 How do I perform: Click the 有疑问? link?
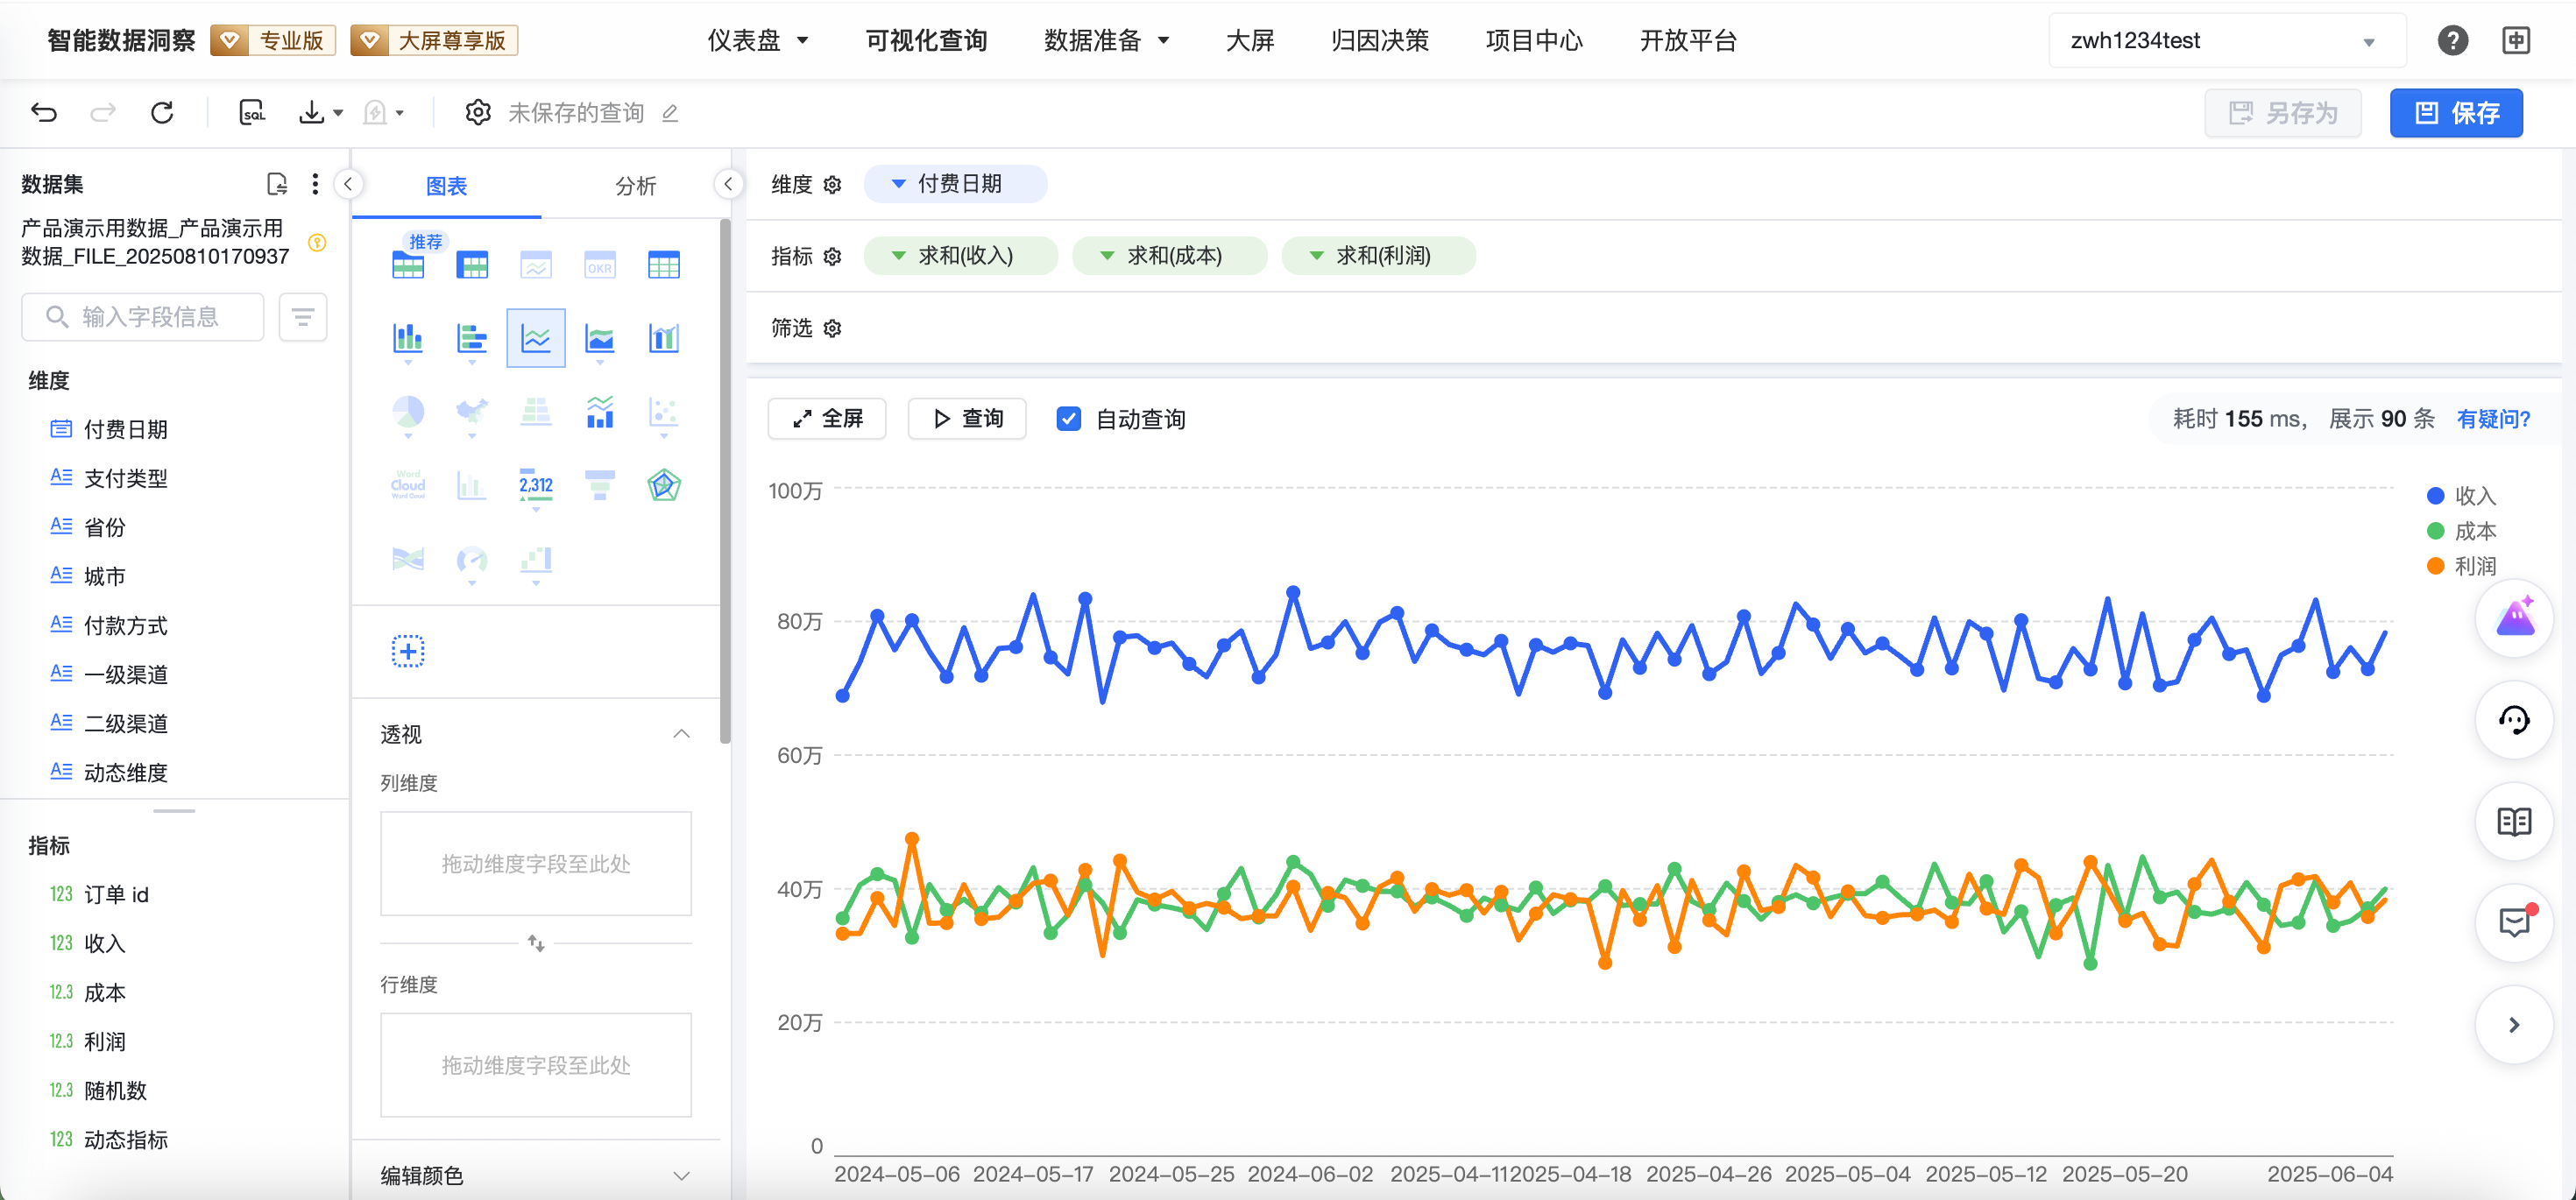[2493, 419]
